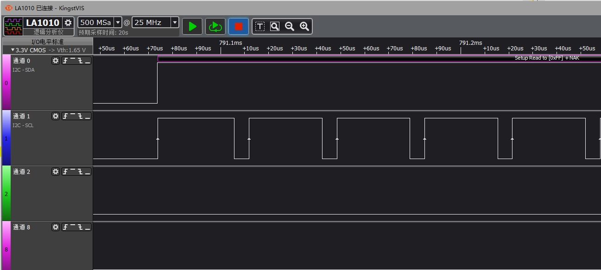Click the 通道 2 channel name label
This screenshot has width=601, height=270.
(x=21, y=172)
